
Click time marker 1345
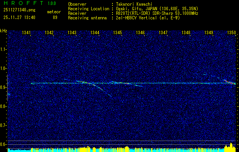pyautogui.click(x=118, y=33)
